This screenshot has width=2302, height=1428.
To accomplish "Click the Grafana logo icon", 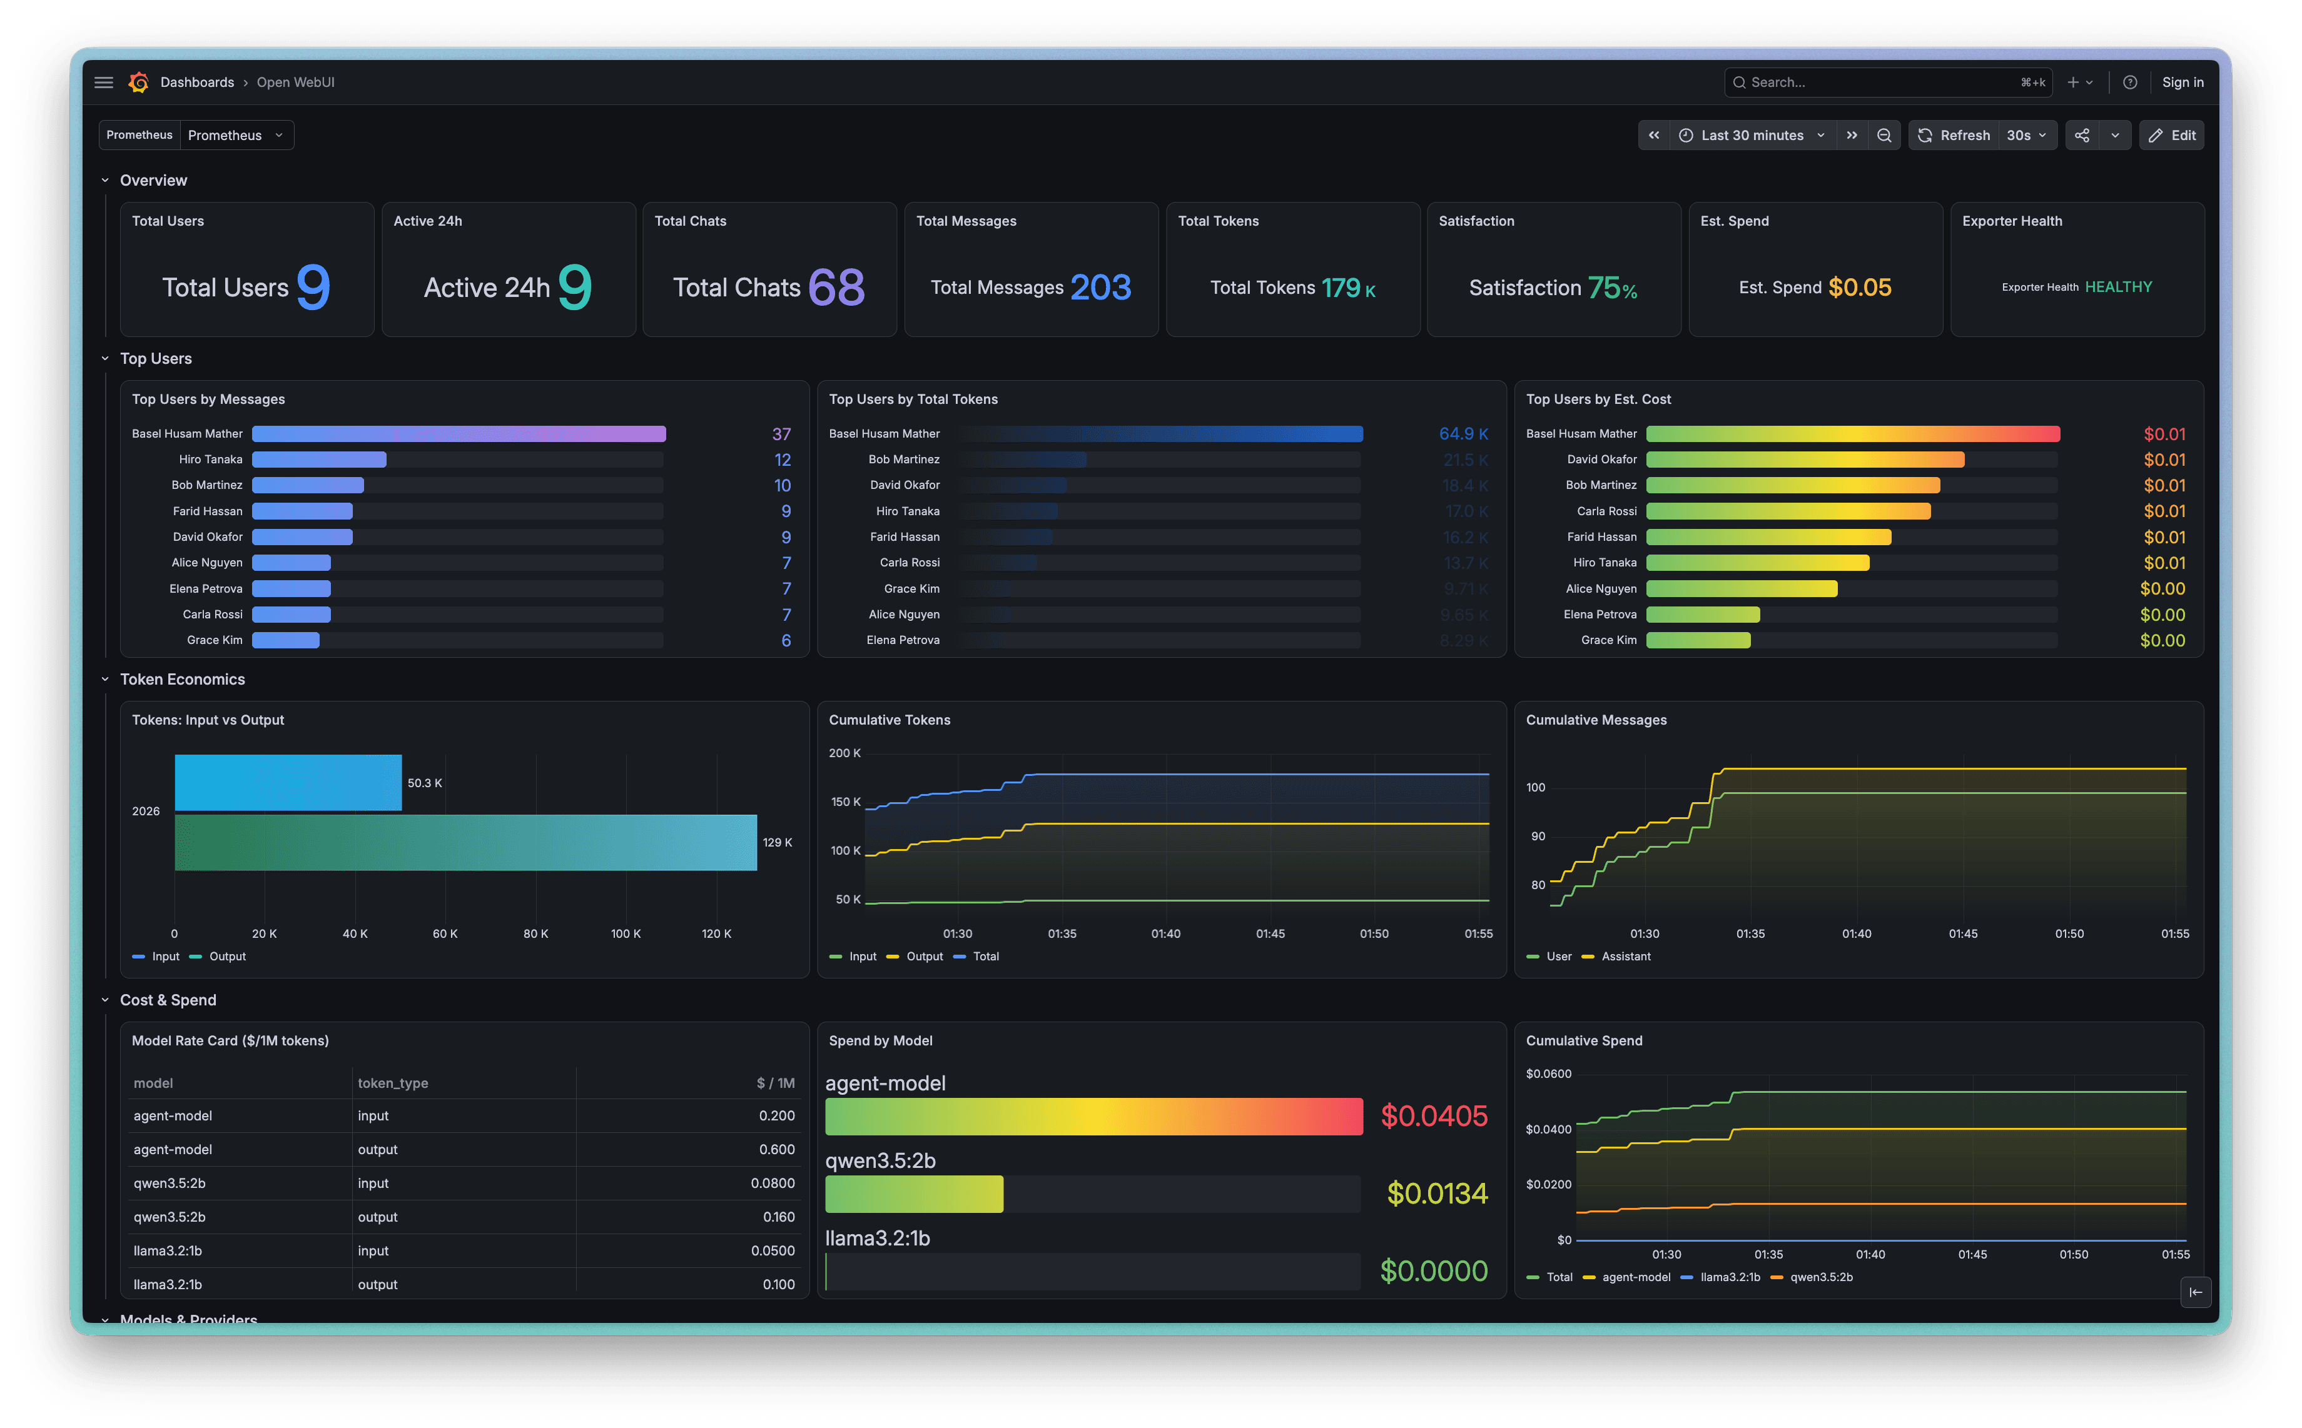I will (139, 82).
